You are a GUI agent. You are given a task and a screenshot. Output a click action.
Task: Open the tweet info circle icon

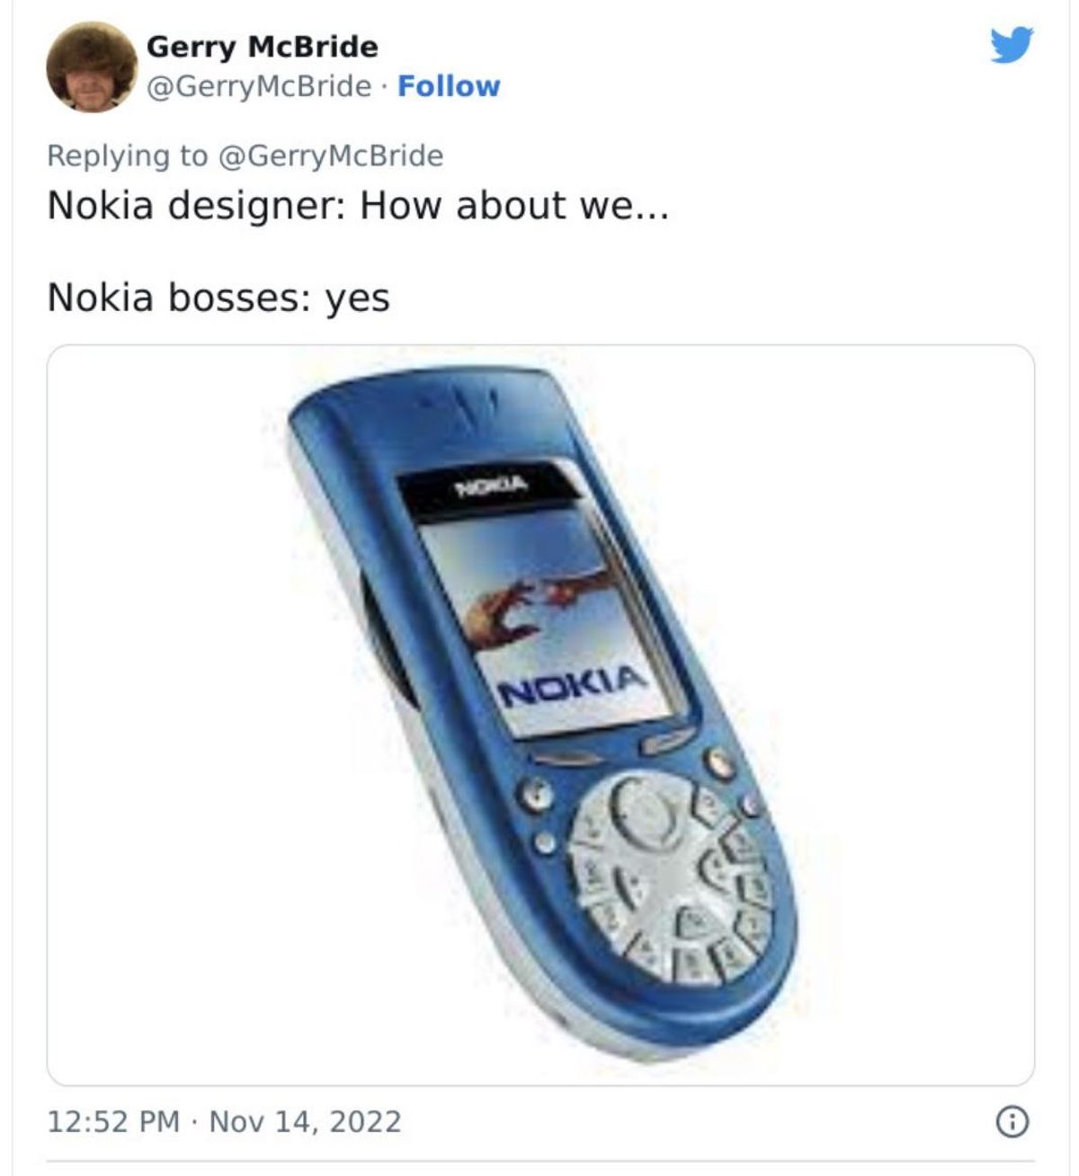1012,1121
